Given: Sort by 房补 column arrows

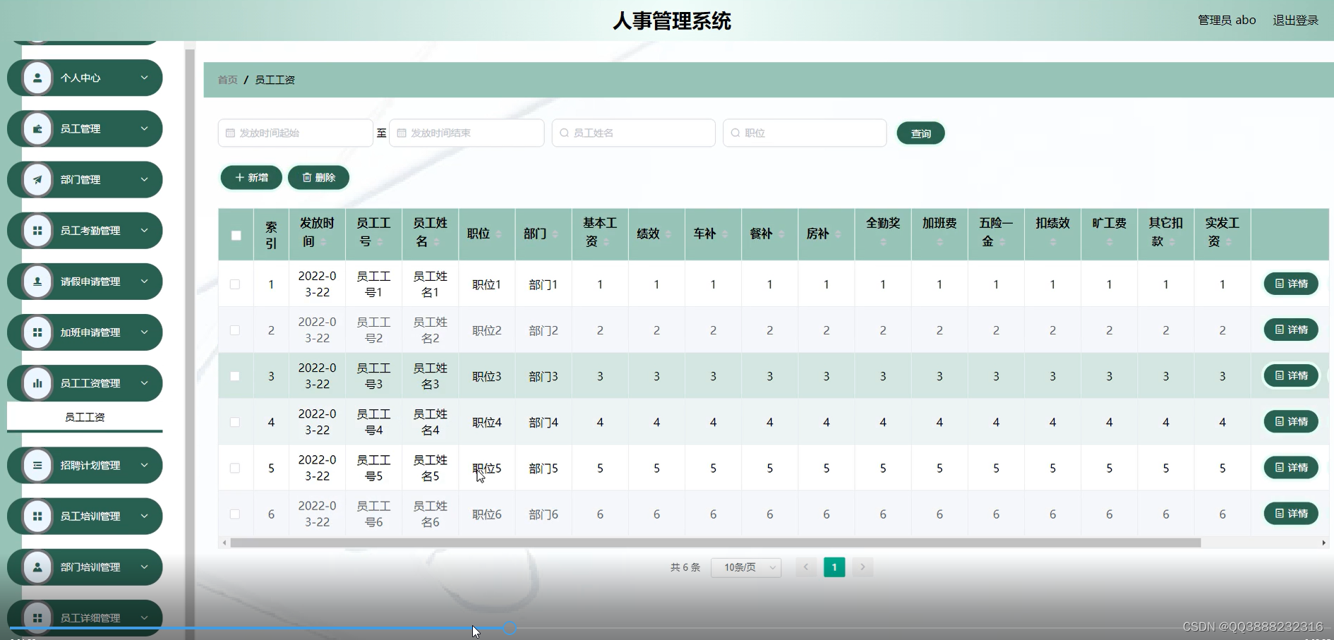Looking at the screenshot, I should point(838,234).
